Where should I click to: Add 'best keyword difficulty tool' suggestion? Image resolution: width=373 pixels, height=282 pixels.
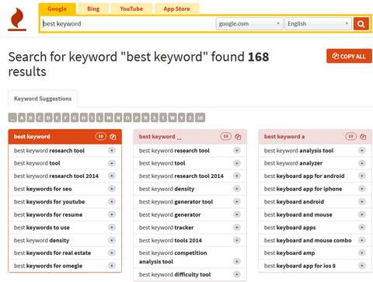pyautogui.click(x=237, y=274)
